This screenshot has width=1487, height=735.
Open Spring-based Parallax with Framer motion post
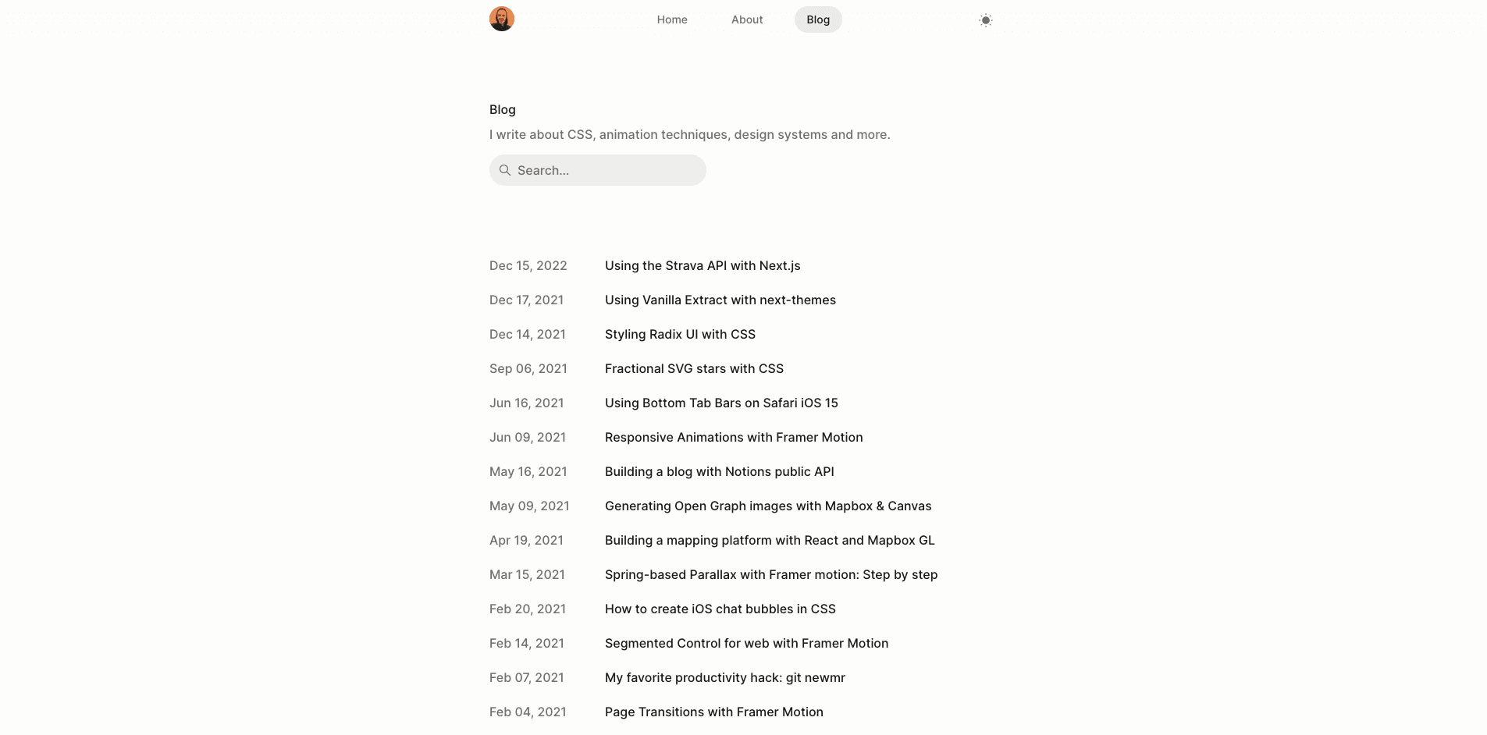(771, 574)
